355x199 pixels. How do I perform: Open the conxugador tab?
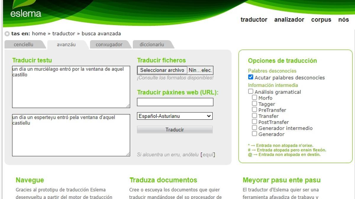tap(109, 44)
